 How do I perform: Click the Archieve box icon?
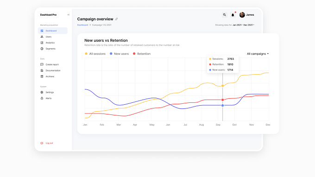(x=42, y=76)
